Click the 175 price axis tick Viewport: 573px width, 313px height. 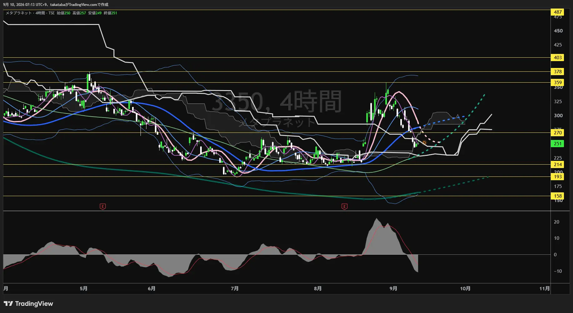[x=558, y=186]
